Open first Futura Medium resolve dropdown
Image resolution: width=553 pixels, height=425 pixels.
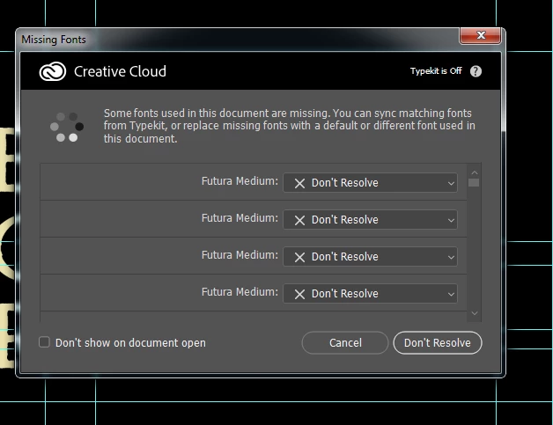click(x=370, y=182)
